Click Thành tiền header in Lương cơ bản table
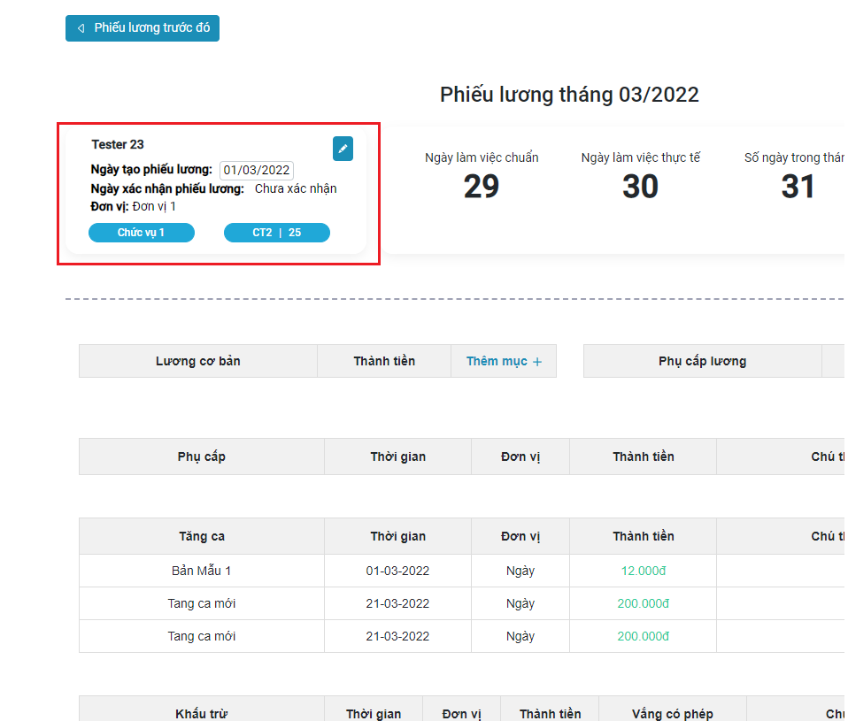 (384, 361)
